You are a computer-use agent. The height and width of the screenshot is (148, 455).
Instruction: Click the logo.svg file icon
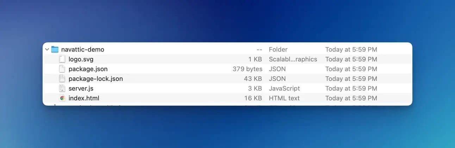pyautogui.click(x=62, y=59)
